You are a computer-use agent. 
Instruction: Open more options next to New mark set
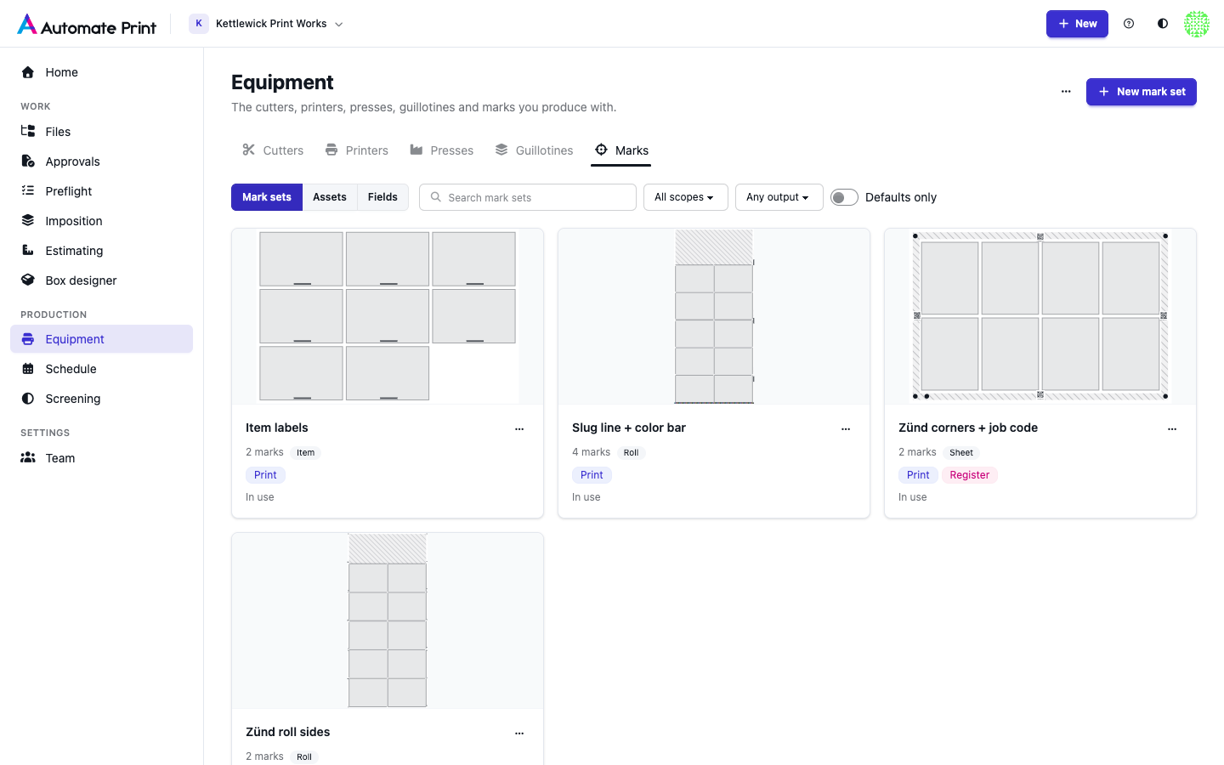(1066, 92)
